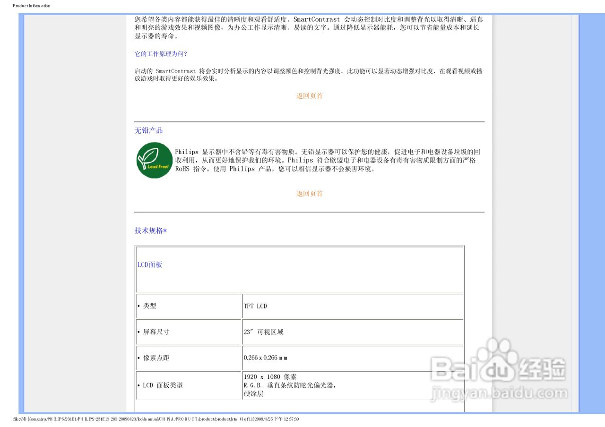Click the 0.266 x 0.266 mm value
This screenshot has width=605, height=427.
266,358
